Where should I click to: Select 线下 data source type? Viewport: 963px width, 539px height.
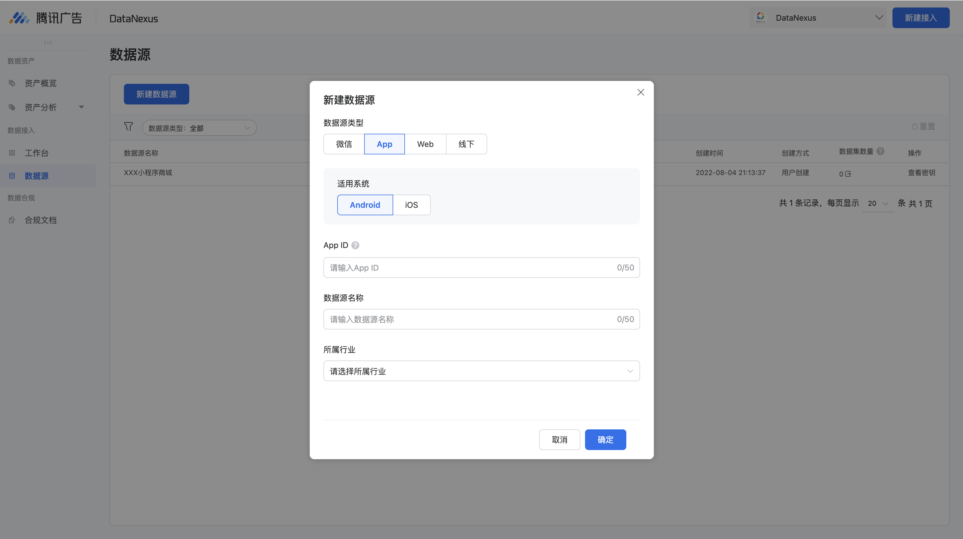coord(466,144)
